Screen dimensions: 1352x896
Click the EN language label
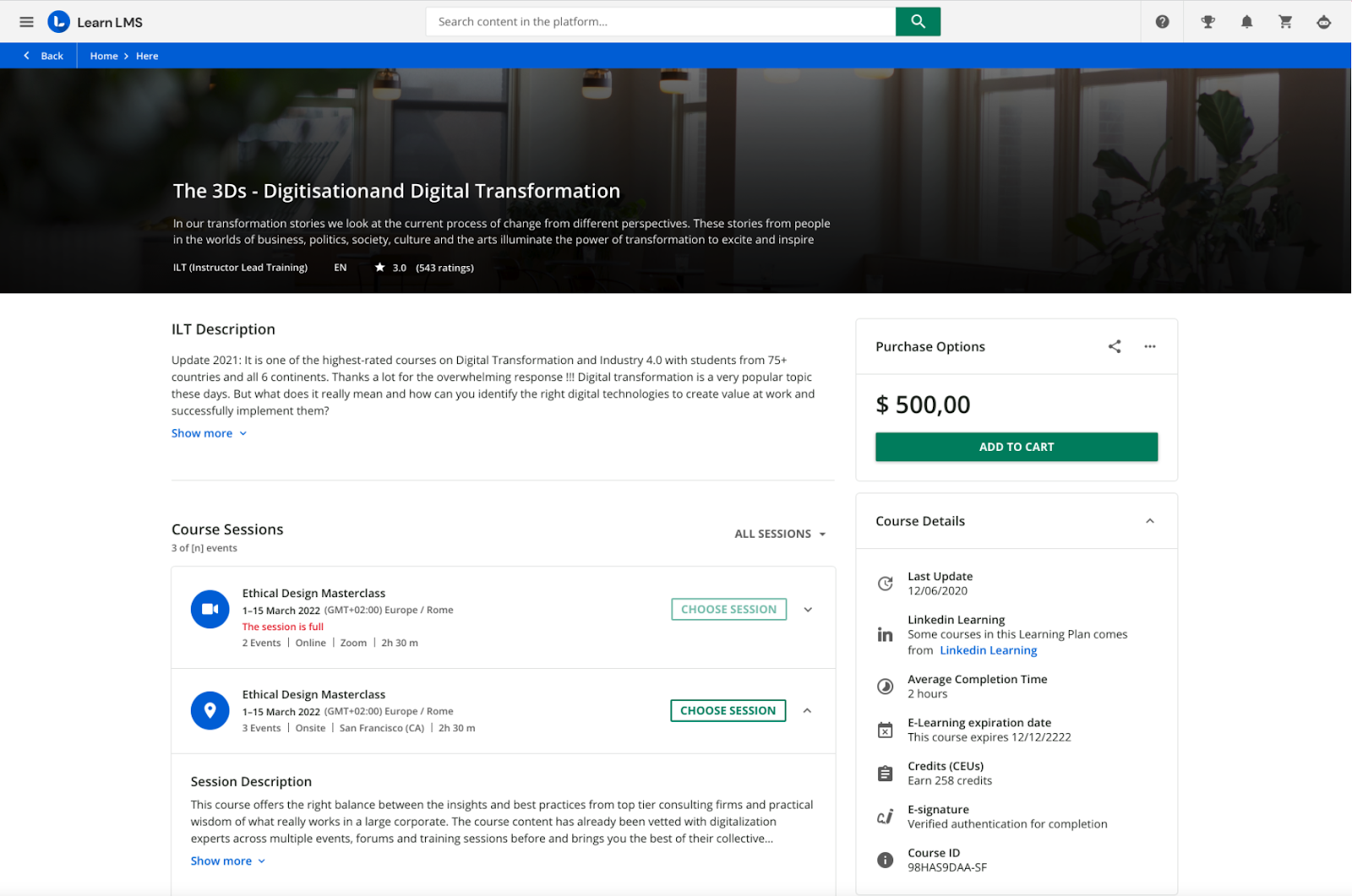[340, 268]
